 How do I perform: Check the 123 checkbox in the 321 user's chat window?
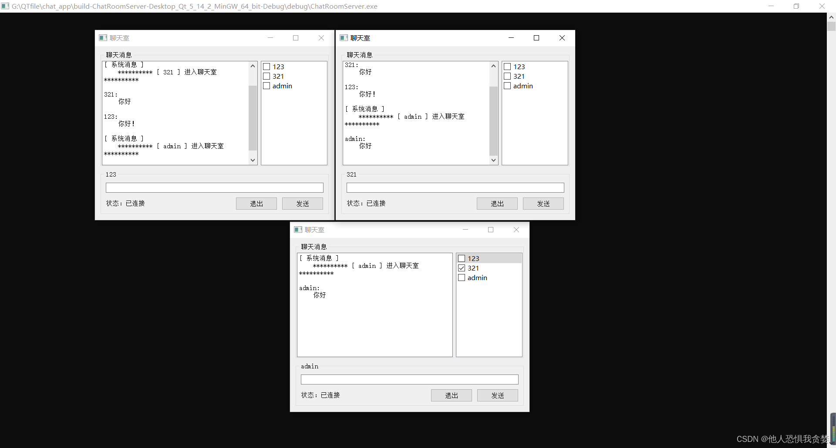tap(507, 67)
